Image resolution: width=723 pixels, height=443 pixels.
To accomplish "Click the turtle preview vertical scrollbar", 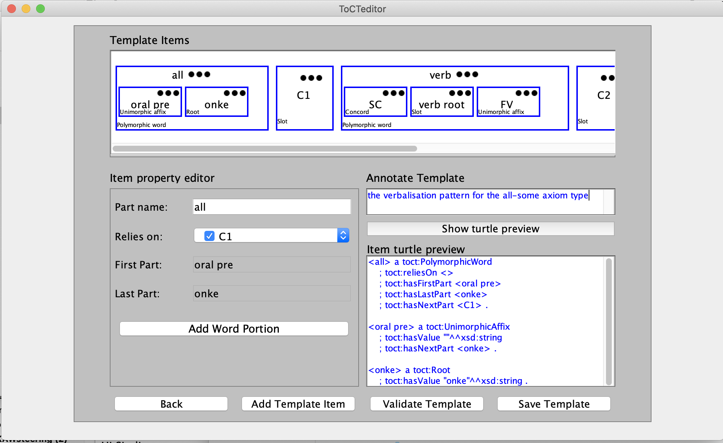I will [x=609, y=321].
